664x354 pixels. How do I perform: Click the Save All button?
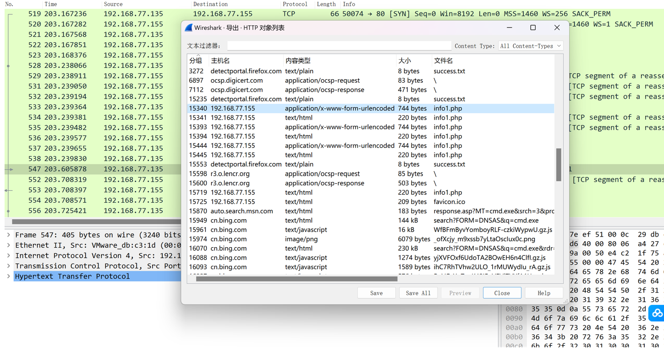point(418,293)
